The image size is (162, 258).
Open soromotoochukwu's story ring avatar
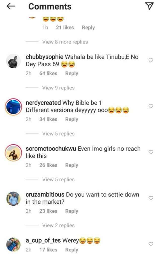(13, 153)
